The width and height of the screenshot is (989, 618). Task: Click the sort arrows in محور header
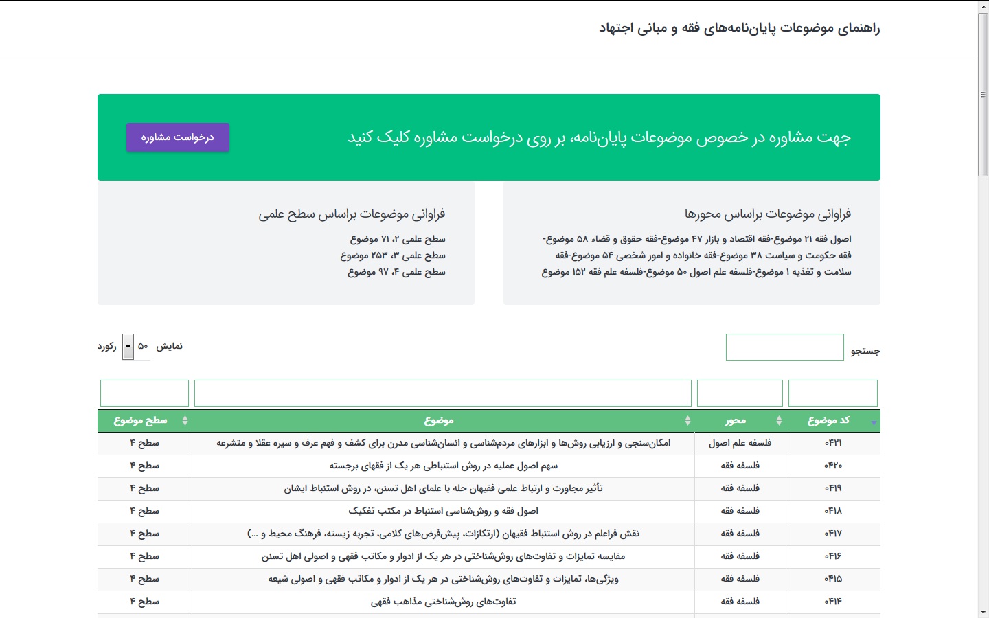click(779, 421)
